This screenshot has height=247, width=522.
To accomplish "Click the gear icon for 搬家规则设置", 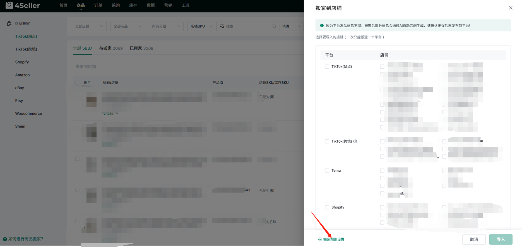I will pyautogui.click(x=320, y=239).
